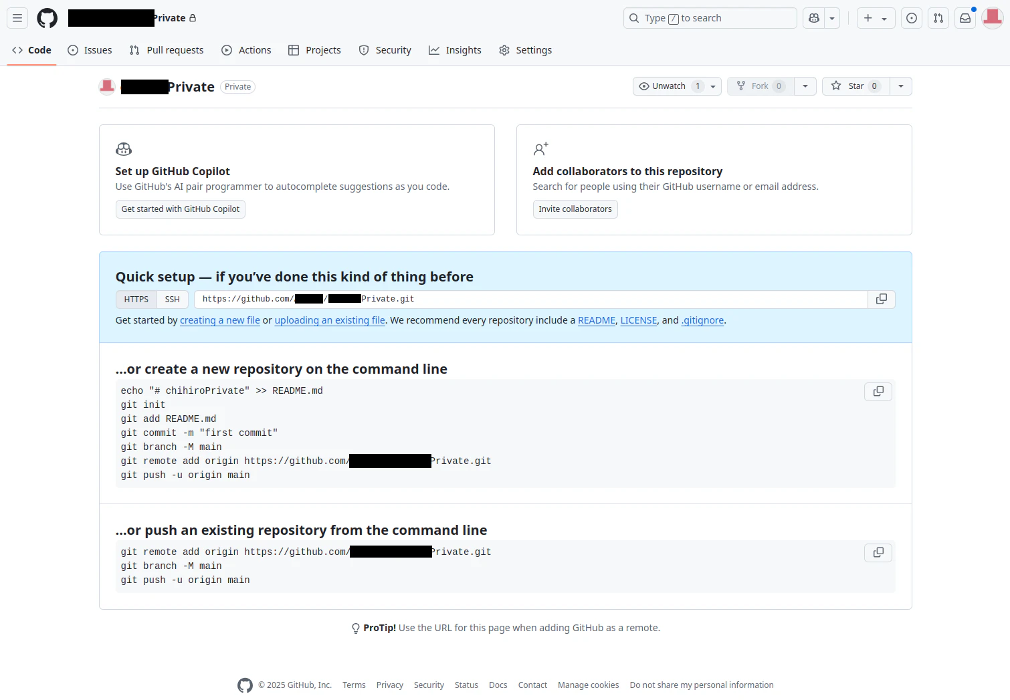
Task: Open pull requests icon in top header
Action: (x=938, y=18)
